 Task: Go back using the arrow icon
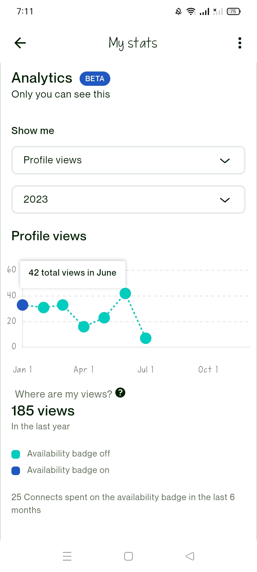(20, 43)
